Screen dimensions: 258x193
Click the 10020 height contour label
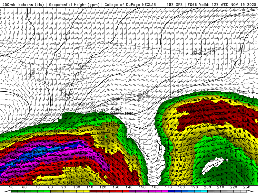(114, 125)
